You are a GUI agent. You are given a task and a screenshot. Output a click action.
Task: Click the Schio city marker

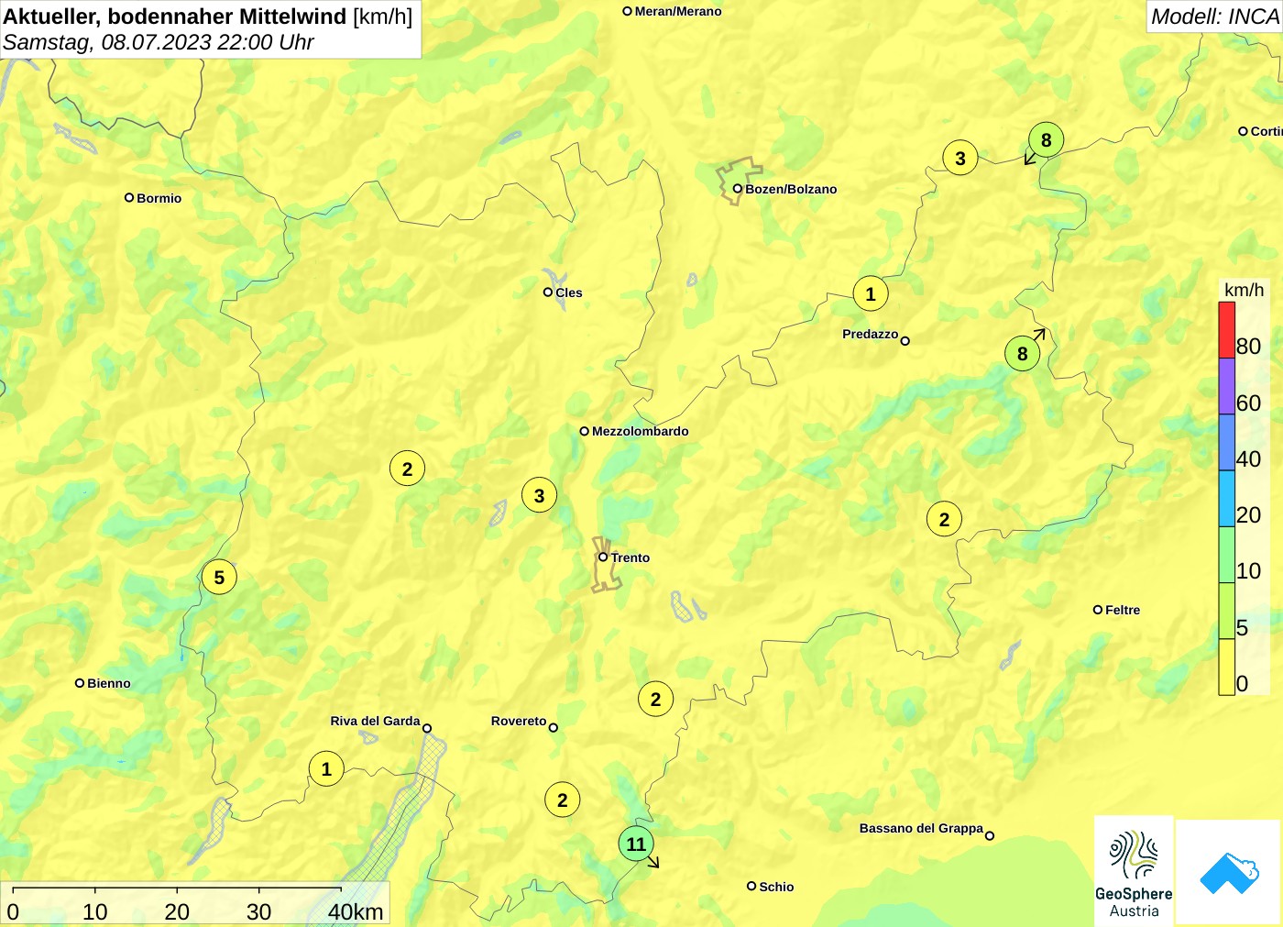(751, 886)
